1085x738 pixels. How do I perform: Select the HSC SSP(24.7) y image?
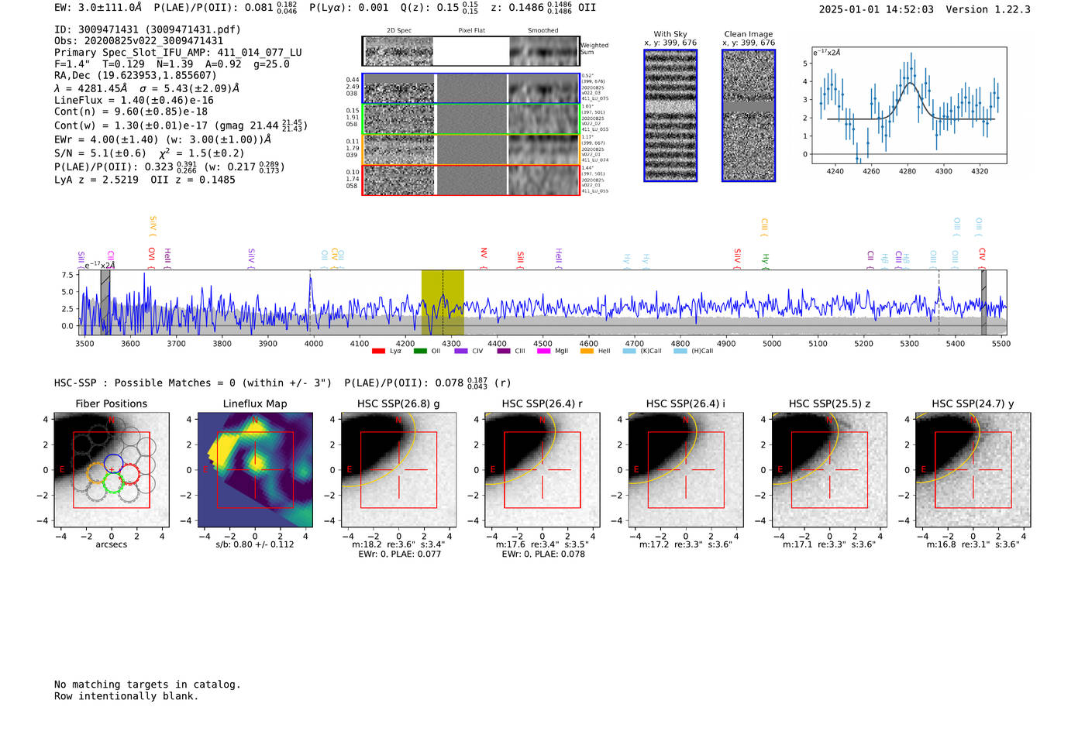click(973, 470)
